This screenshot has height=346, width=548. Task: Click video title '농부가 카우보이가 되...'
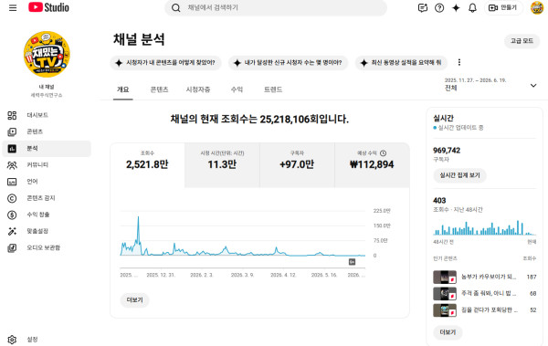pyautogui.click(x=489, y=277)
